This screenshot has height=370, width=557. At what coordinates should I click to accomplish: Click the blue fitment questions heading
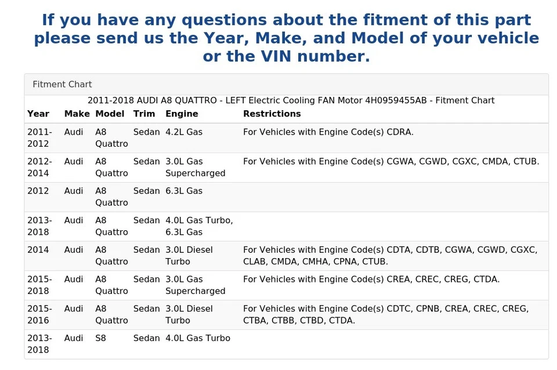click(x=286, y=38)
